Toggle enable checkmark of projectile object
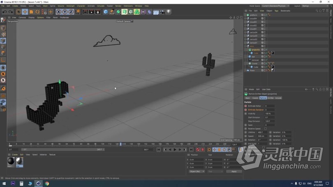The image size is (333, 187). [266, 50]
